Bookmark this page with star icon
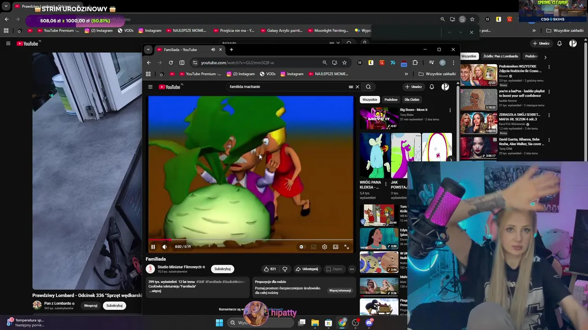This screenshot has width=588, height=330. tap(345, 63)
